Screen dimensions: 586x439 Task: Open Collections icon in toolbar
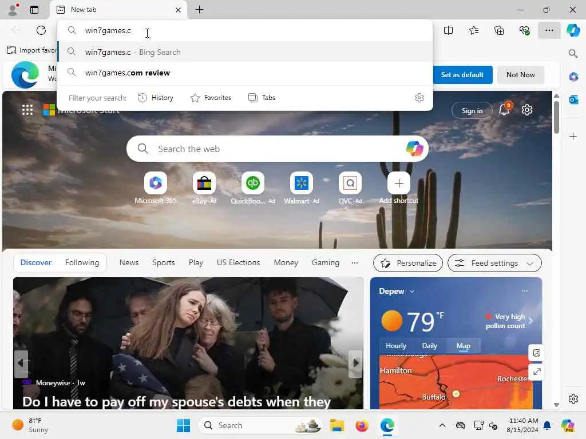(x=499, y=30)
